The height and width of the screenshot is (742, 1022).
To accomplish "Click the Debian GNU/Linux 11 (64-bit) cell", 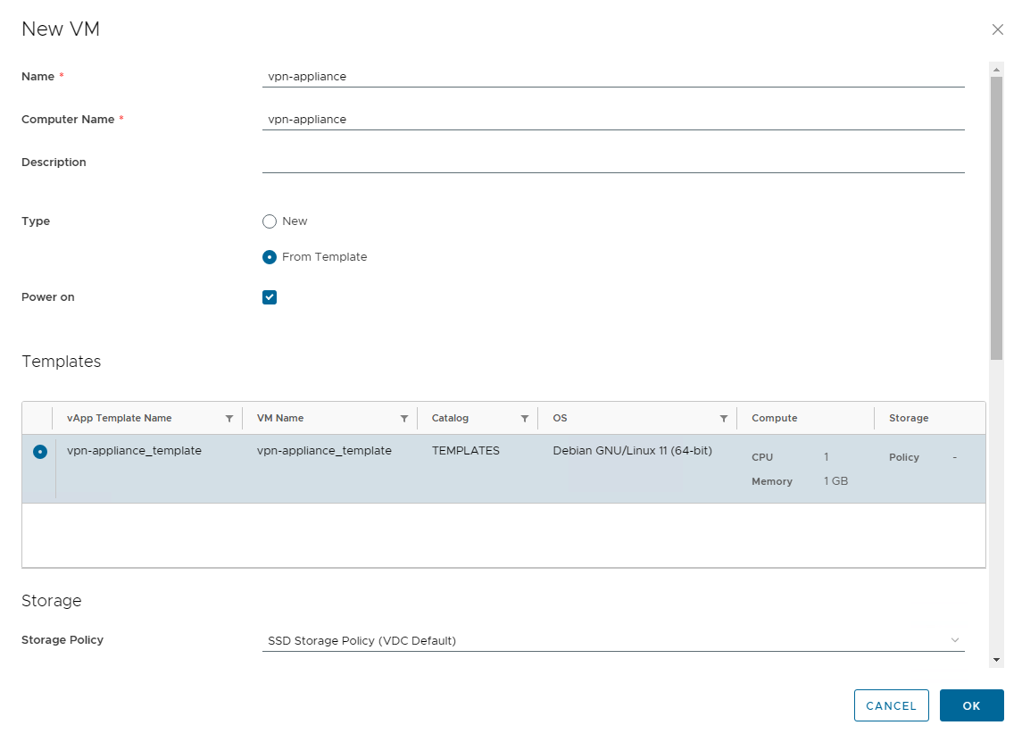I will click(632, 451).
